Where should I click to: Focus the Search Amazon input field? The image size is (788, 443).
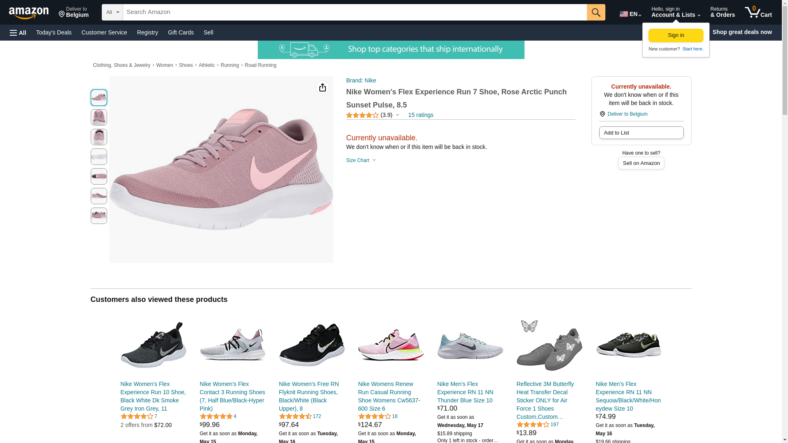[x=355, y=12]
